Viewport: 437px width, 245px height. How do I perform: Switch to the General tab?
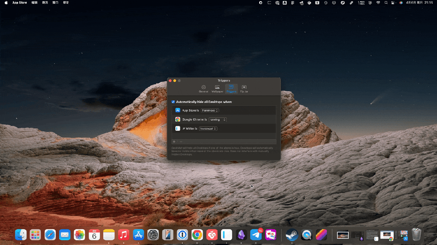[203, 89]
